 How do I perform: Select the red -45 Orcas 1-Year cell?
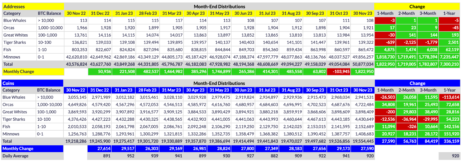coord(449,28)
